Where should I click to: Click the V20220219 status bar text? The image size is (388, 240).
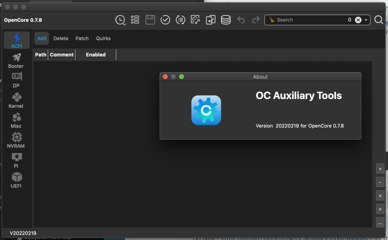23,233
